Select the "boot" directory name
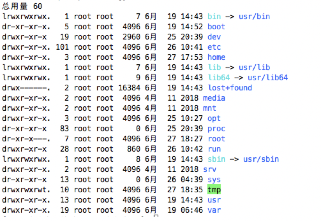The height and width of the screenshot is (221, 321). point(216,26)
